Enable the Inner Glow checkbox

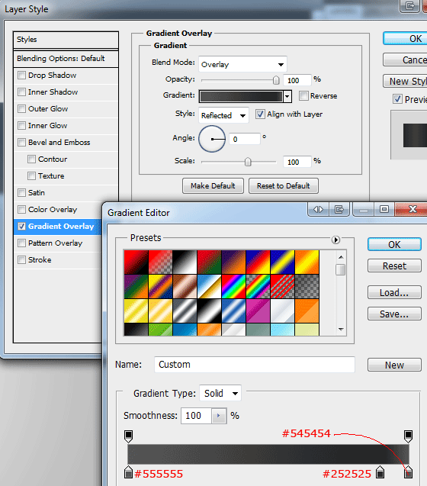[21, 126]
